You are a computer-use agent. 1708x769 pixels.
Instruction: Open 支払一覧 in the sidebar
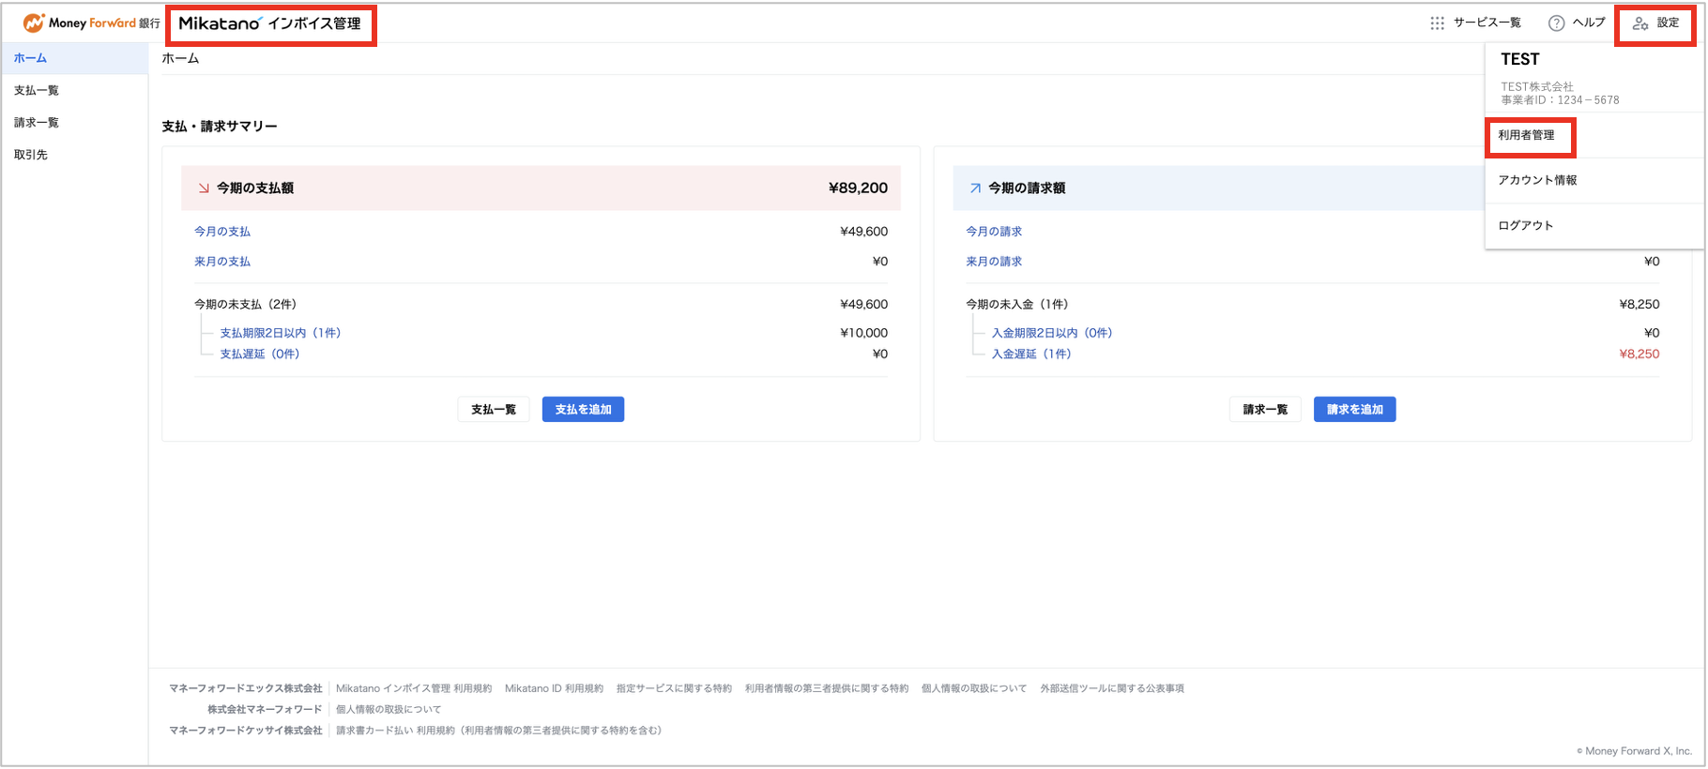74,90
